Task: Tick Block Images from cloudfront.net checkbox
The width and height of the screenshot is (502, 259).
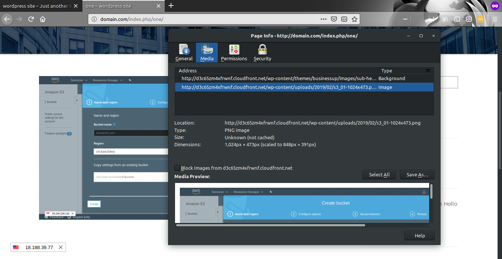Action: coord(177,168)
